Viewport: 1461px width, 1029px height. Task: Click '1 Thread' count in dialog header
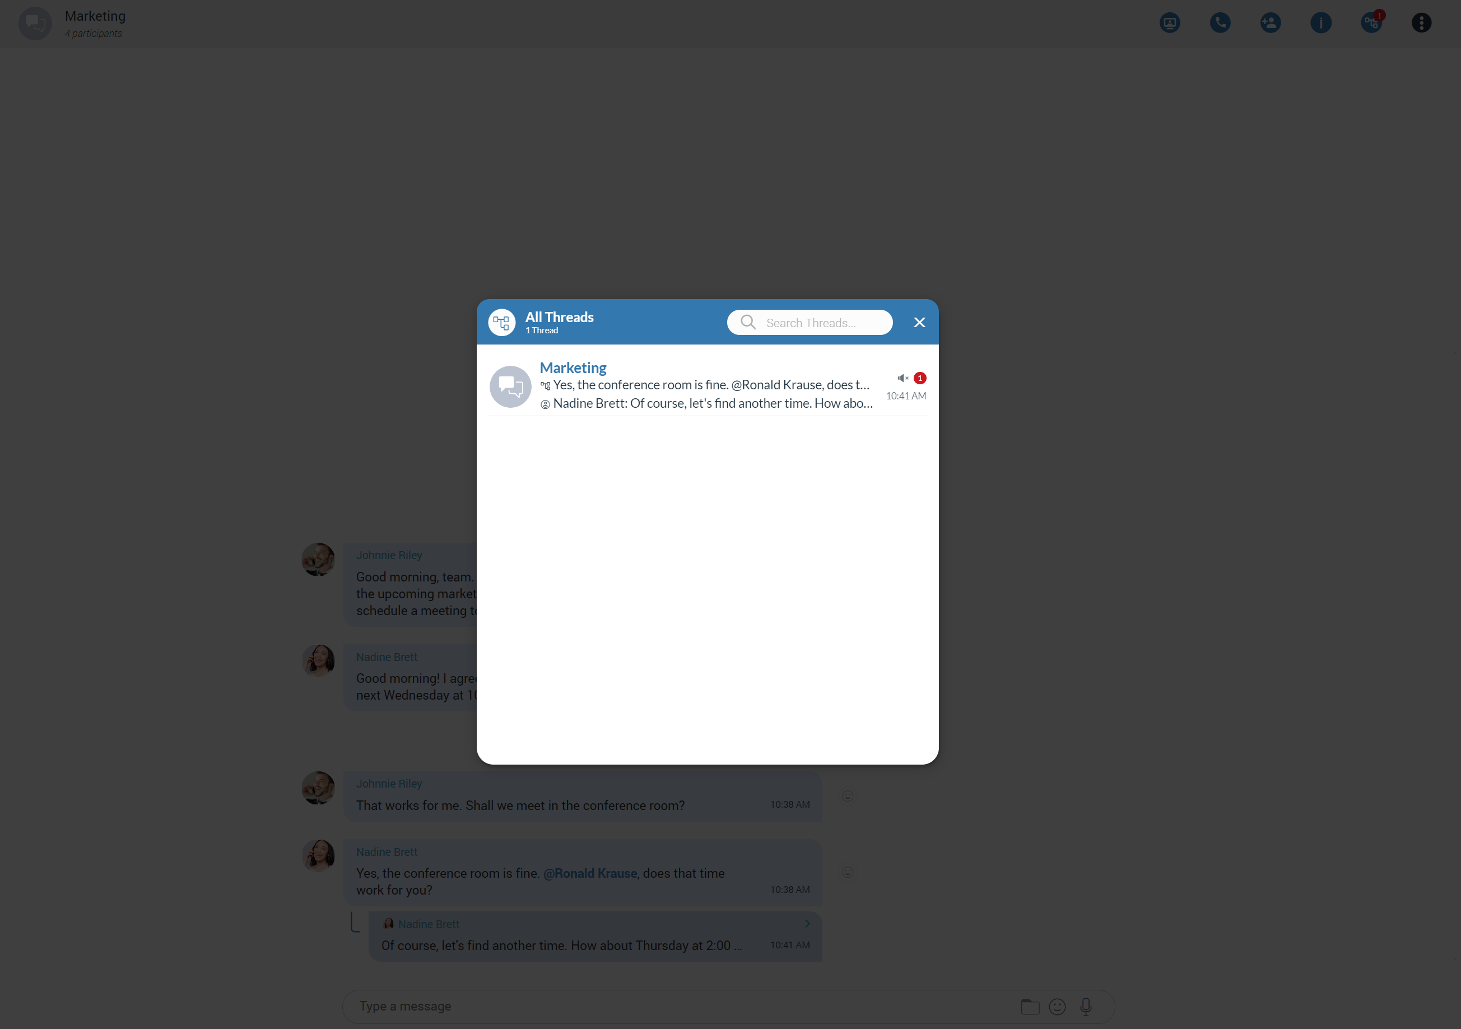coord(542,330)
